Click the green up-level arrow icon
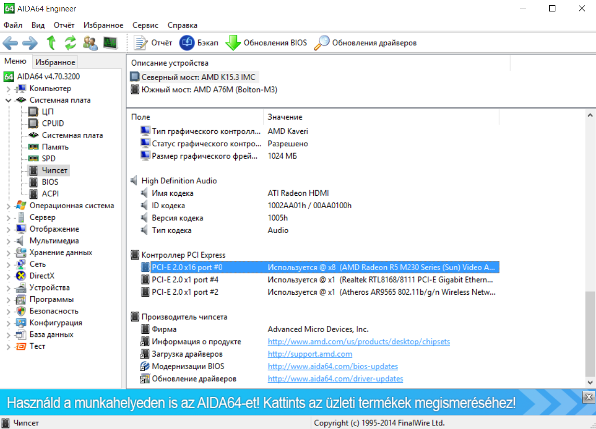 point(51,43)
